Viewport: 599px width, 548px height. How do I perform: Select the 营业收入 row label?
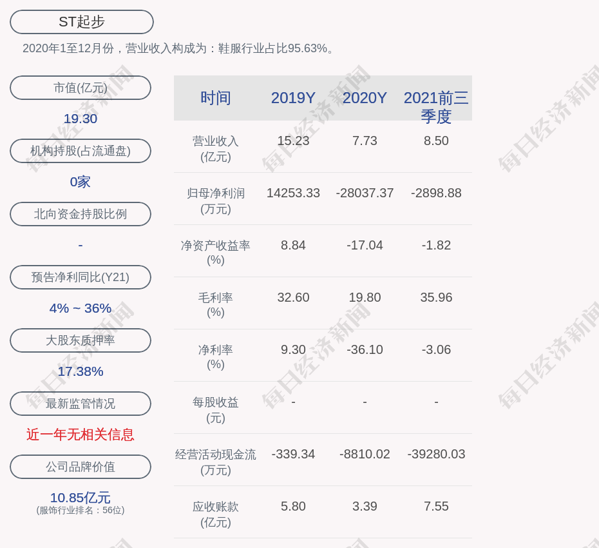(x=216, y=148)
